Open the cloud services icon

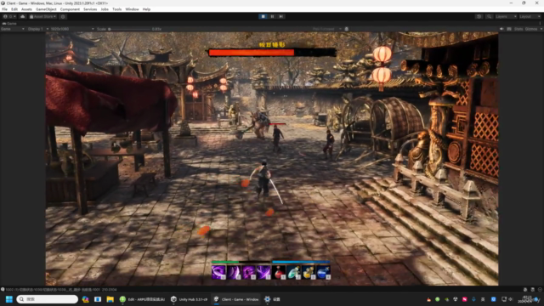(x=23, y=16)
